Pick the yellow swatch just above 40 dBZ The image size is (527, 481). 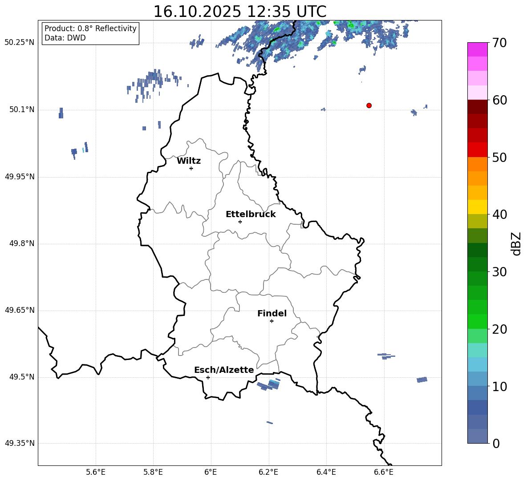pyautogui.click(x=478, y=207)
